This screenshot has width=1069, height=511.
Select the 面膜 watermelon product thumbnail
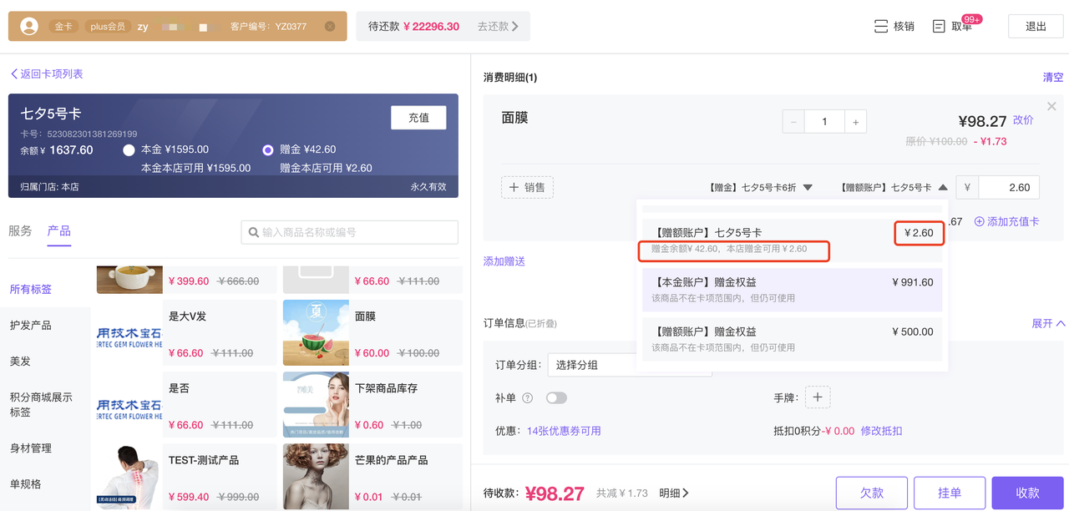(x=316, y=332)
